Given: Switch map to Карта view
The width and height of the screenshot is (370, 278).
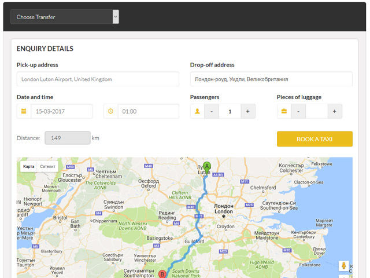Looking at the screenshot, I should (x=29, y=166).
